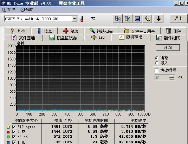Enable the 快捷行程 checkbox
Image resolution: width=188 pixels, height=144 pixels.
tap(157, 70)
